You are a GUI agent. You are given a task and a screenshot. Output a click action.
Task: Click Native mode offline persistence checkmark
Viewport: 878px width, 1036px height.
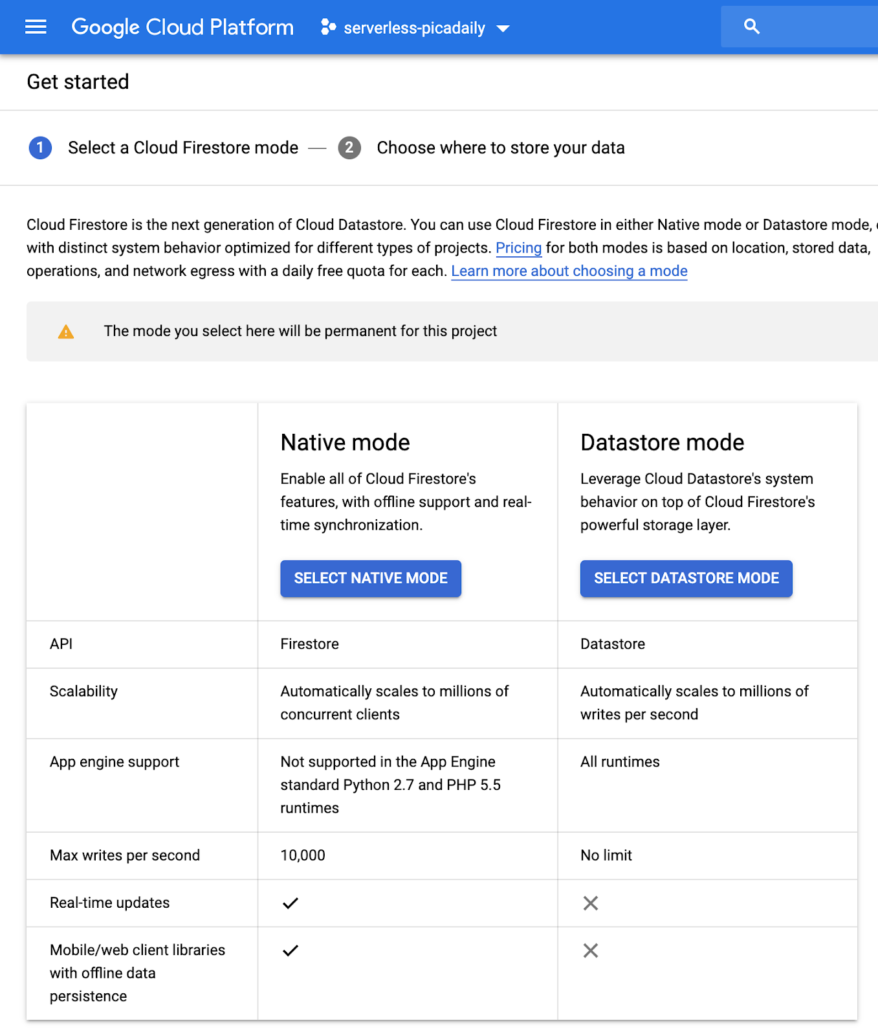(x=291, y=951)
